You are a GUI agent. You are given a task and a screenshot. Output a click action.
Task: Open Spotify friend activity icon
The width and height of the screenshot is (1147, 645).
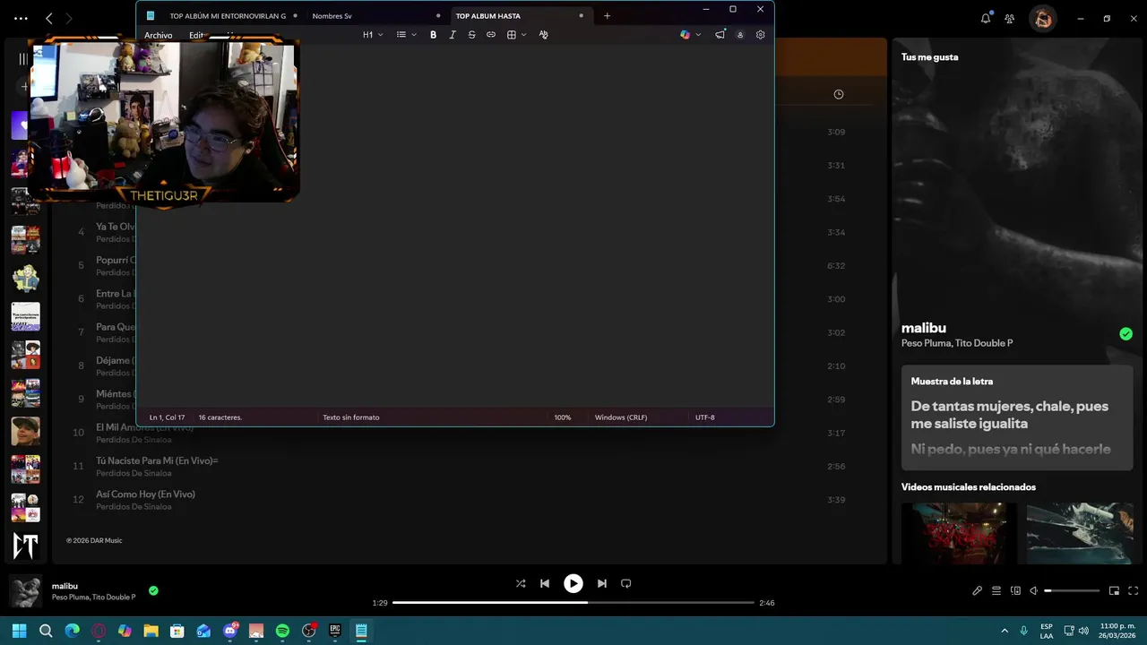point(1010,18)
